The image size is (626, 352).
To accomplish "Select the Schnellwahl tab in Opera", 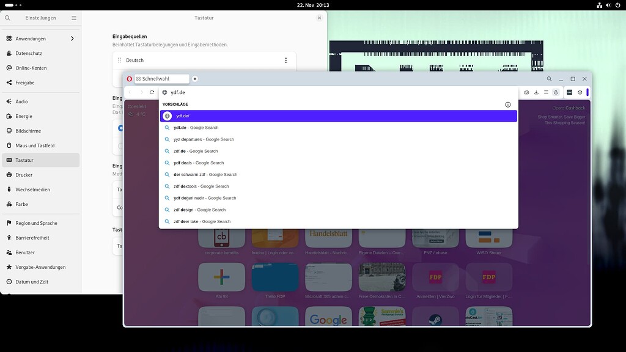I will (161, 79).
